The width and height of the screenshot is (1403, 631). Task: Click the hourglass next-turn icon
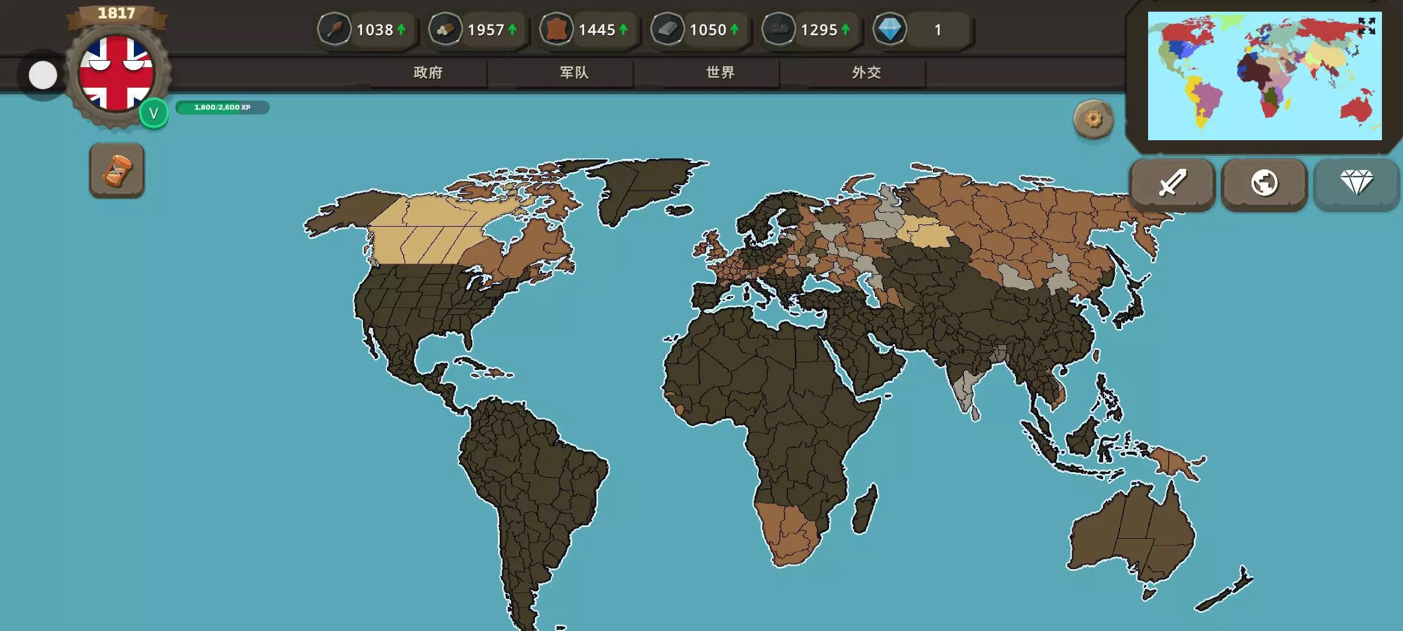coord(117,171)
